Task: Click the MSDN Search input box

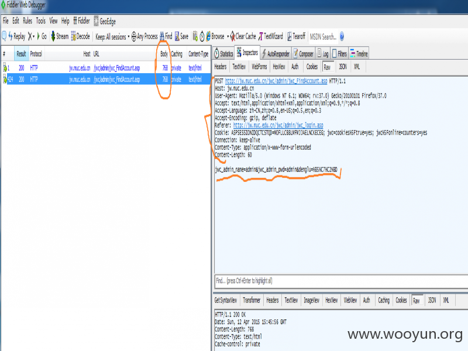Action: 323,37
